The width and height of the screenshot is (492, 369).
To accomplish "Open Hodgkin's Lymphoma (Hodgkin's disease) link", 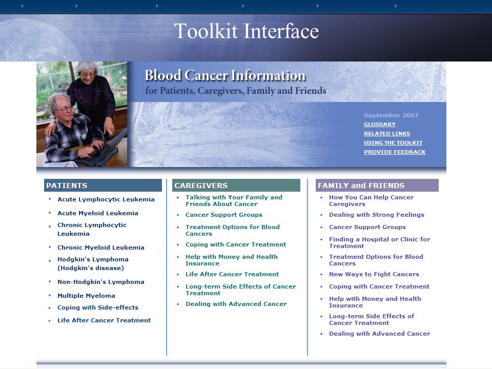I will coord(93,263).
